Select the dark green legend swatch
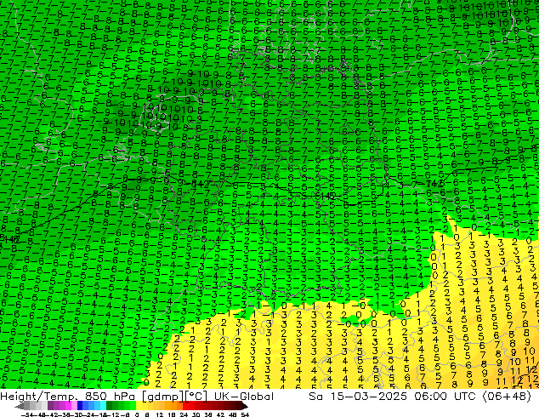 coord(110,406)
